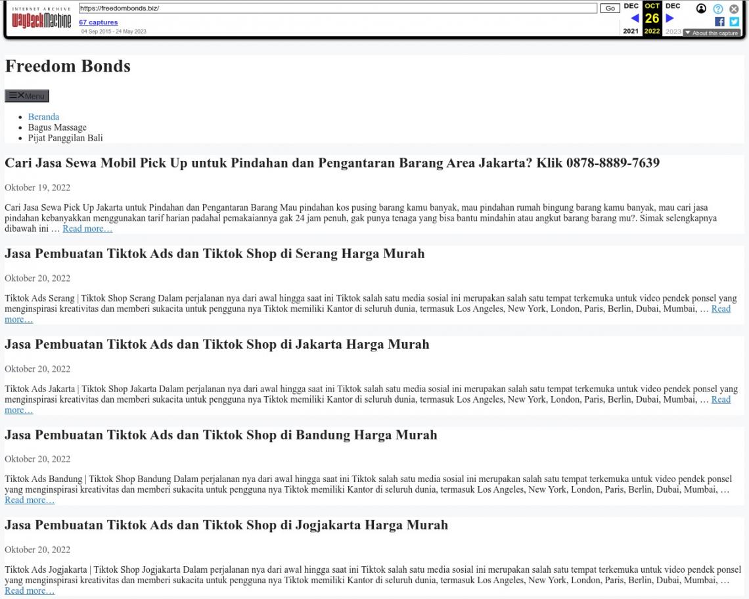Read more on Sewa Pick Up Jakarta article
The image size is (749, 599).
pyautogui.click(x=87, y=229)
